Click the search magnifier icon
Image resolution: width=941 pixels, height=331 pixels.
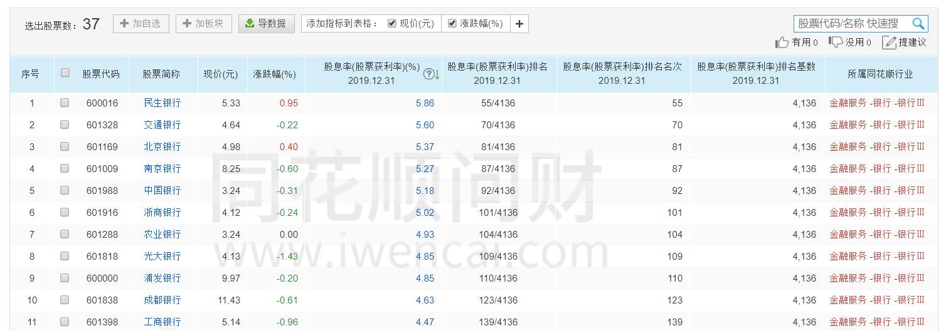click(x=918, y=24)
